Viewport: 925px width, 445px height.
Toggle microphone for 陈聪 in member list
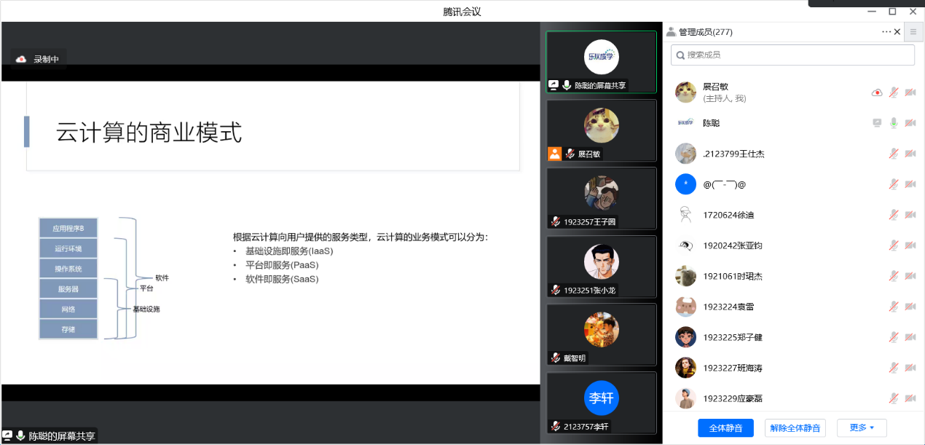coord(894,123)
